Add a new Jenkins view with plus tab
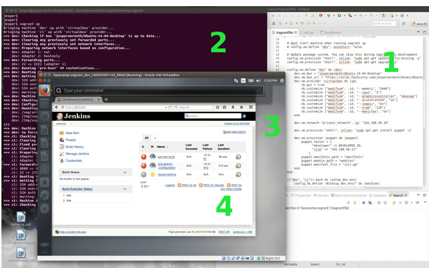429x268 pixels. pyautogui.click(x=155, y=138)
